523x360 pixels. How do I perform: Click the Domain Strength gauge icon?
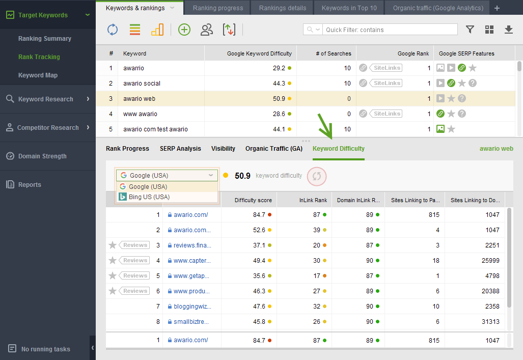point(10,156)
